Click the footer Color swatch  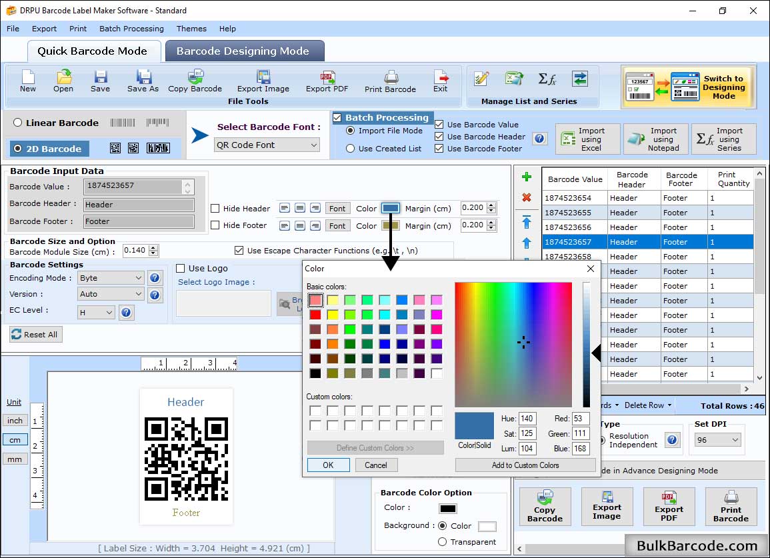coord(391,225)
